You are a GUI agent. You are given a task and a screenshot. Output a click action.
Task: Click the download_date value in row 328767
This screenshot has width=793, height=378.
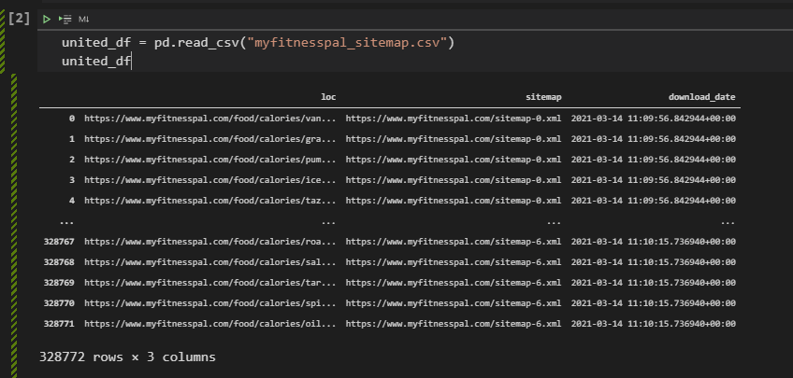click(x=654, y=242)
